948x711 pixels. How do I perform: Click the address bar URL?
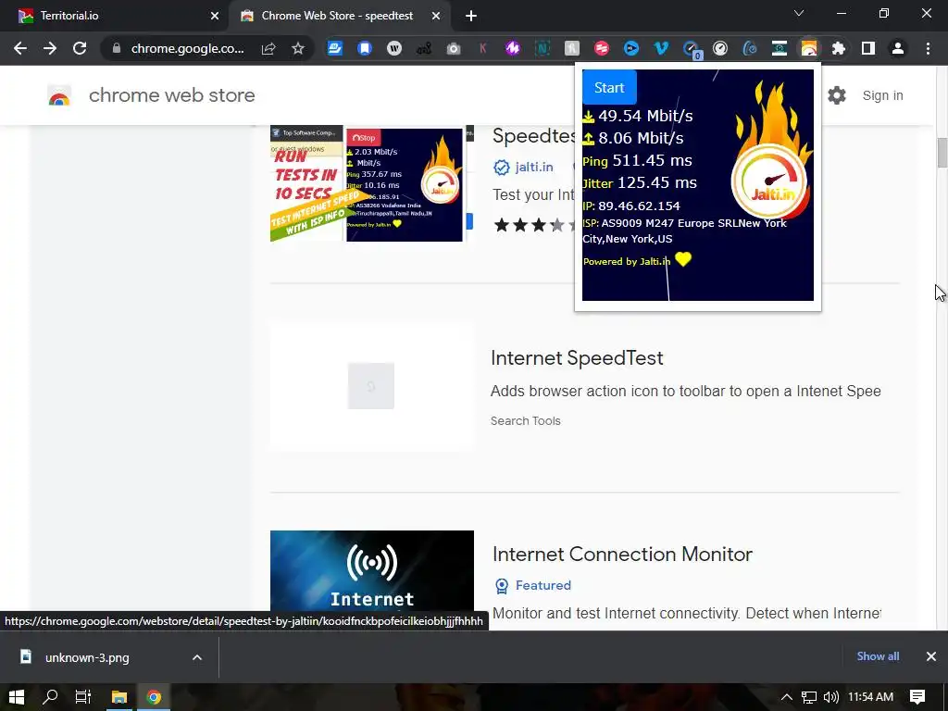click(187, 48)
